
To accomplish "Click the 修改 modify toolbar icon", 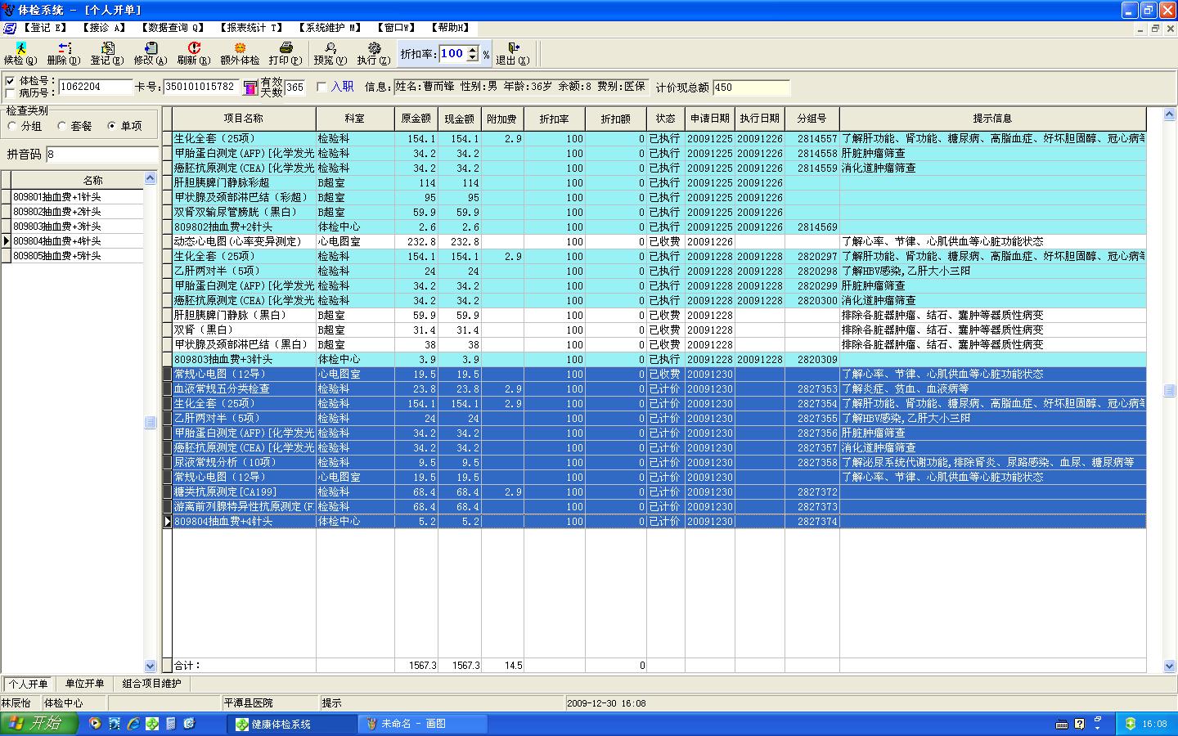I will (x=151, y=48).
